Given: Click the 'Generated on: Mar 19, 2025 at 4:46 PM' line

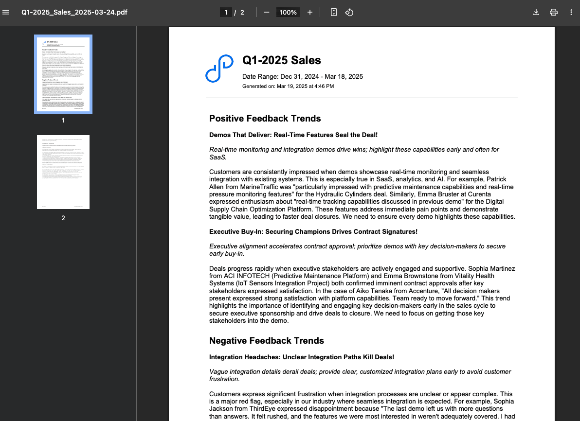Looking at the screenshot, I should point(288,86).
